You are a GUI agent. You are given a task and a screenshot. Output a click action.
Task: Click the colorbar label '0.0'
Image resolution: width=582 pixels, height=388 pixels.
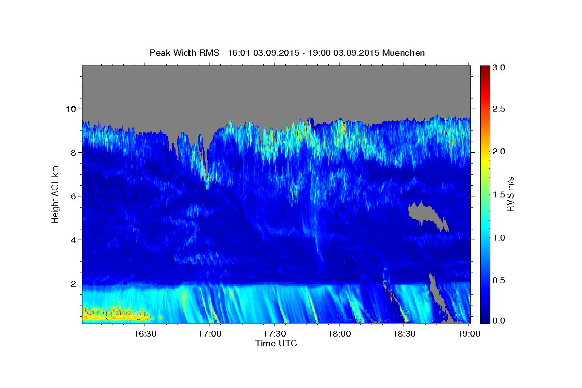point(500,321)
